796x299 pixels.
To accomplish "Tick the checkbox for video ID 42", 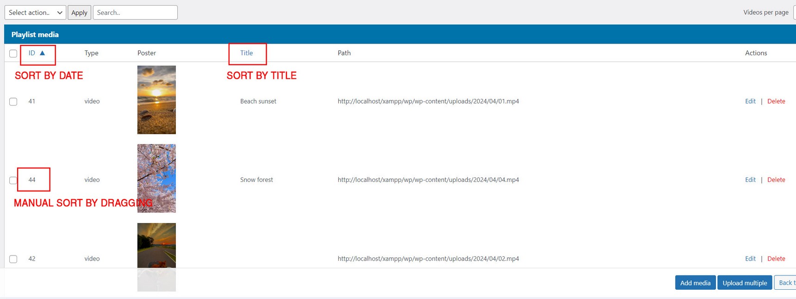I will pyautogui.click(x=13, y=259).
